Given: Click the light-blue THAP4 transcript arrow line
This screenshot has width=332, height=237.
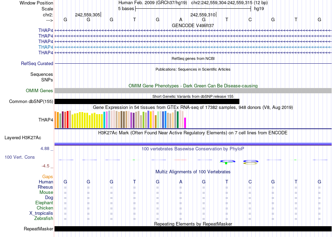Looking at the screenshot, I should (x=193, y=47).
